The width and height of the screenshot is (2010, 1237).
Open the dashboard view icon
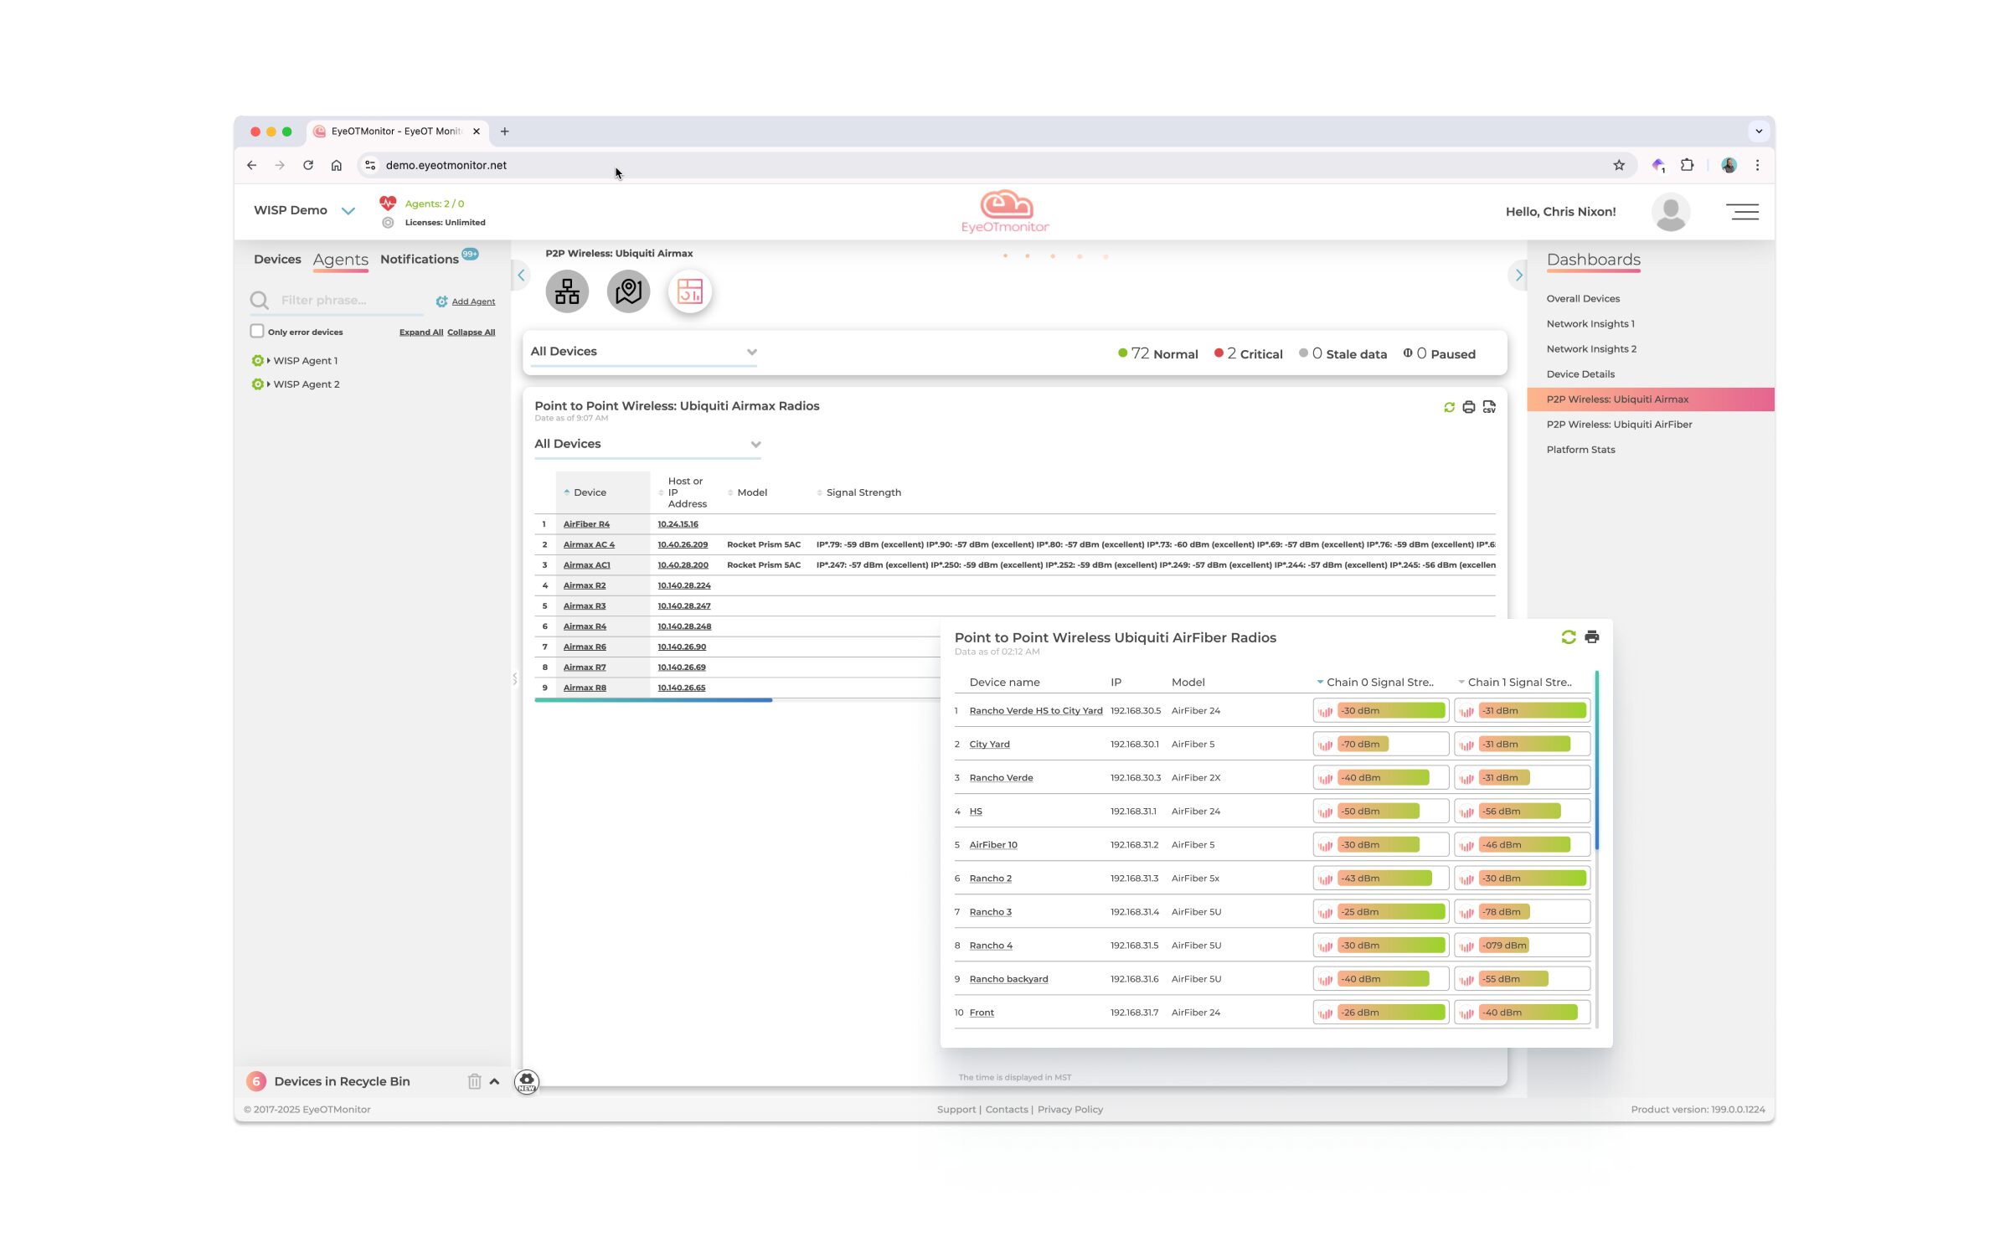click(690, 291)
